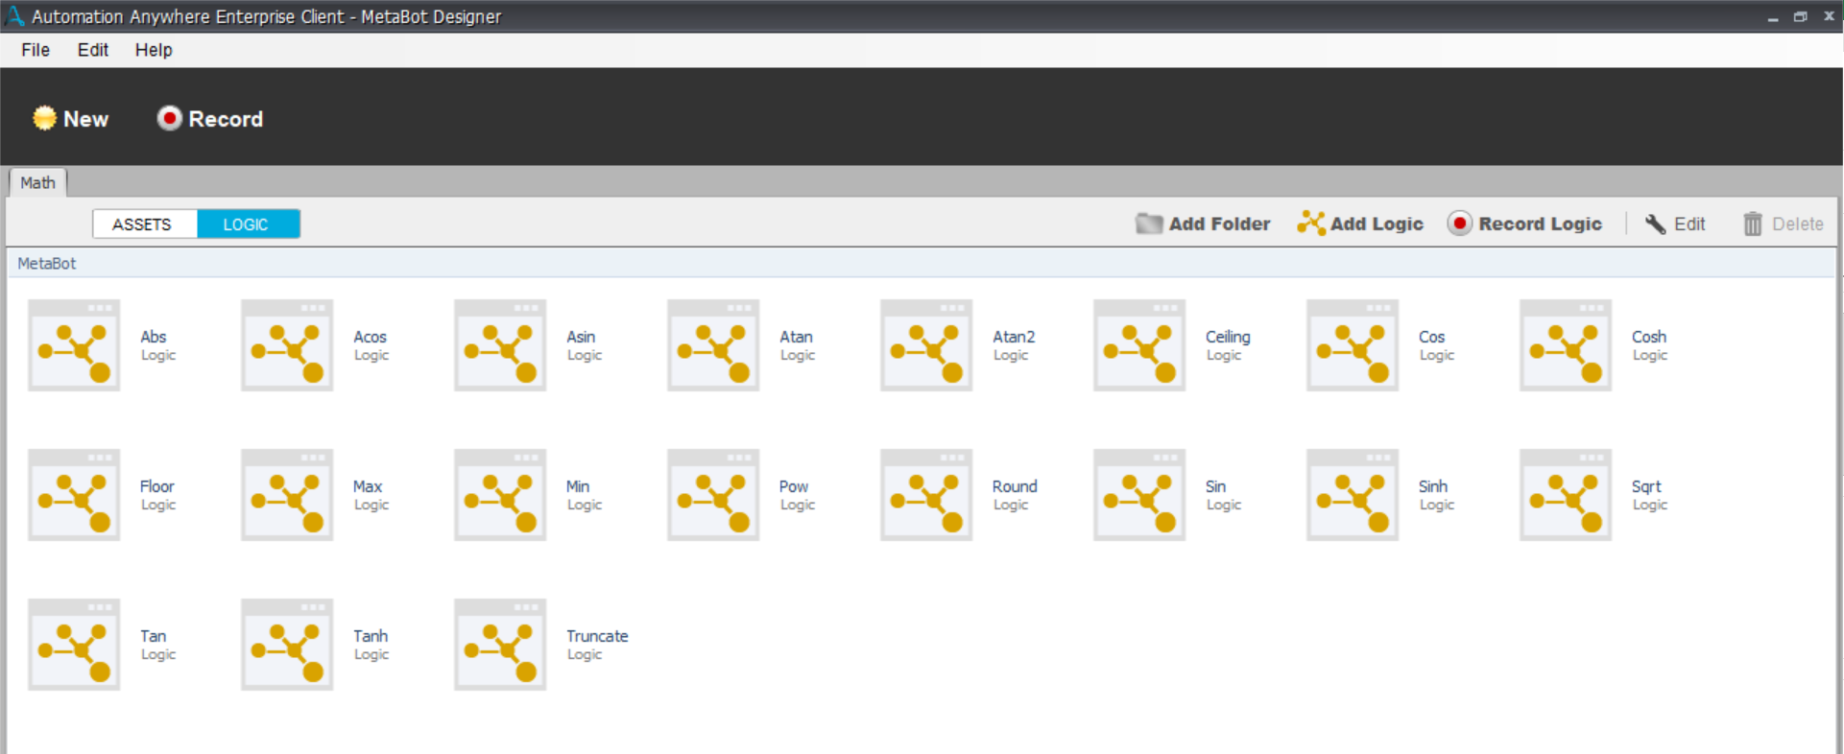
Task: Click the Ceiling logic name text
Action: coord(1228,337)
